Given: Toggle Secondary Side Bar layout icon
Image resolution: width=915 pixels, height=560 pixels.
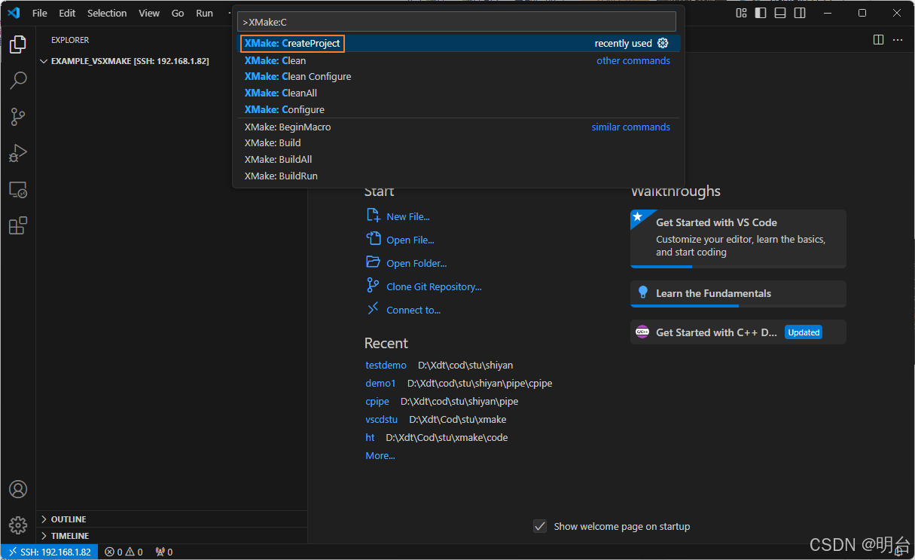Looking at the screenshot, I should tap(800, 13).
